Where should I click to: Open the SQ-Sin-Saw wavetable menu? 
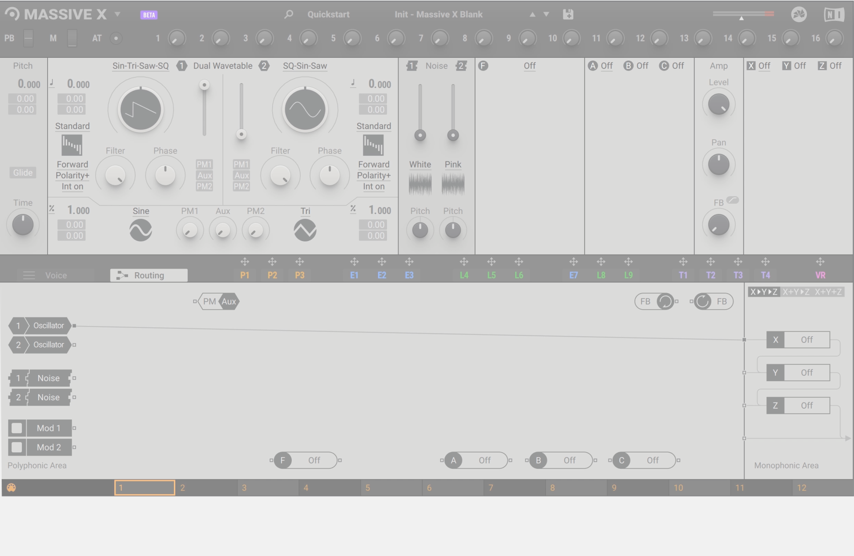pyautogui.click(x=305, y=66)
